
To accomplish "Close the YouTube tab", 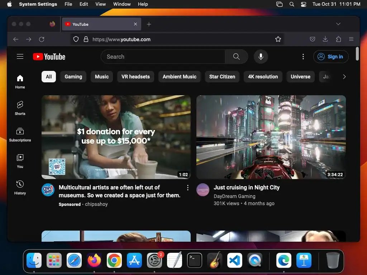I will (x=135, y=24).
